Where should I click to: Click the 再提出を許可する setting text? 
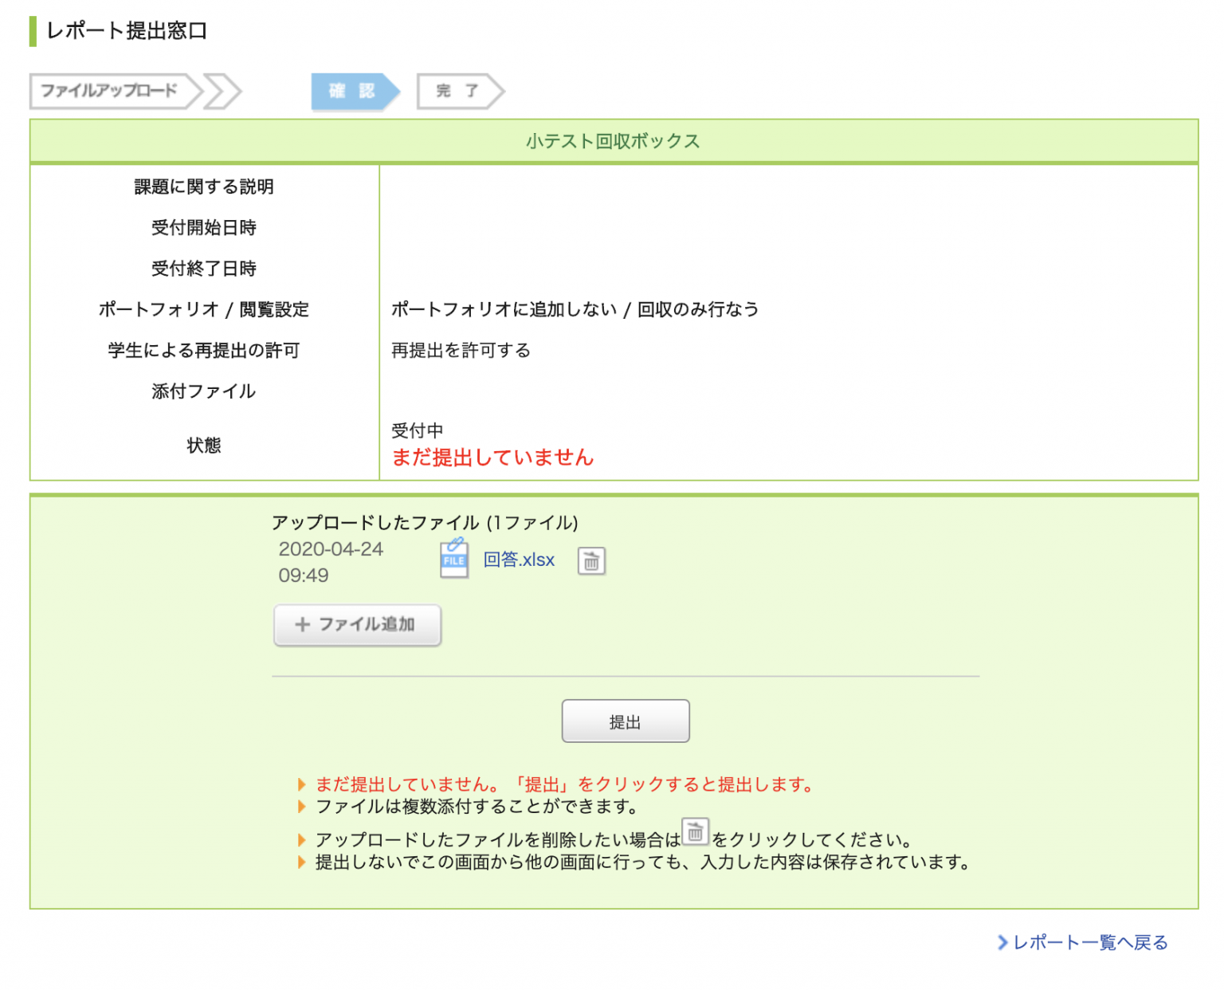point(461,349)
